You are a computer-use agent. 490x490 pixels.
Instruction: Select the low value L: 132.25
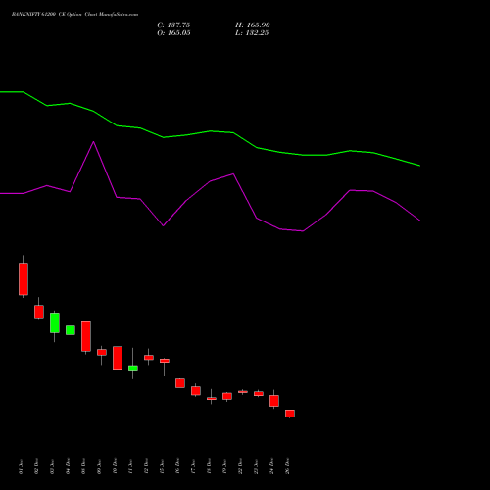point(252,33)
